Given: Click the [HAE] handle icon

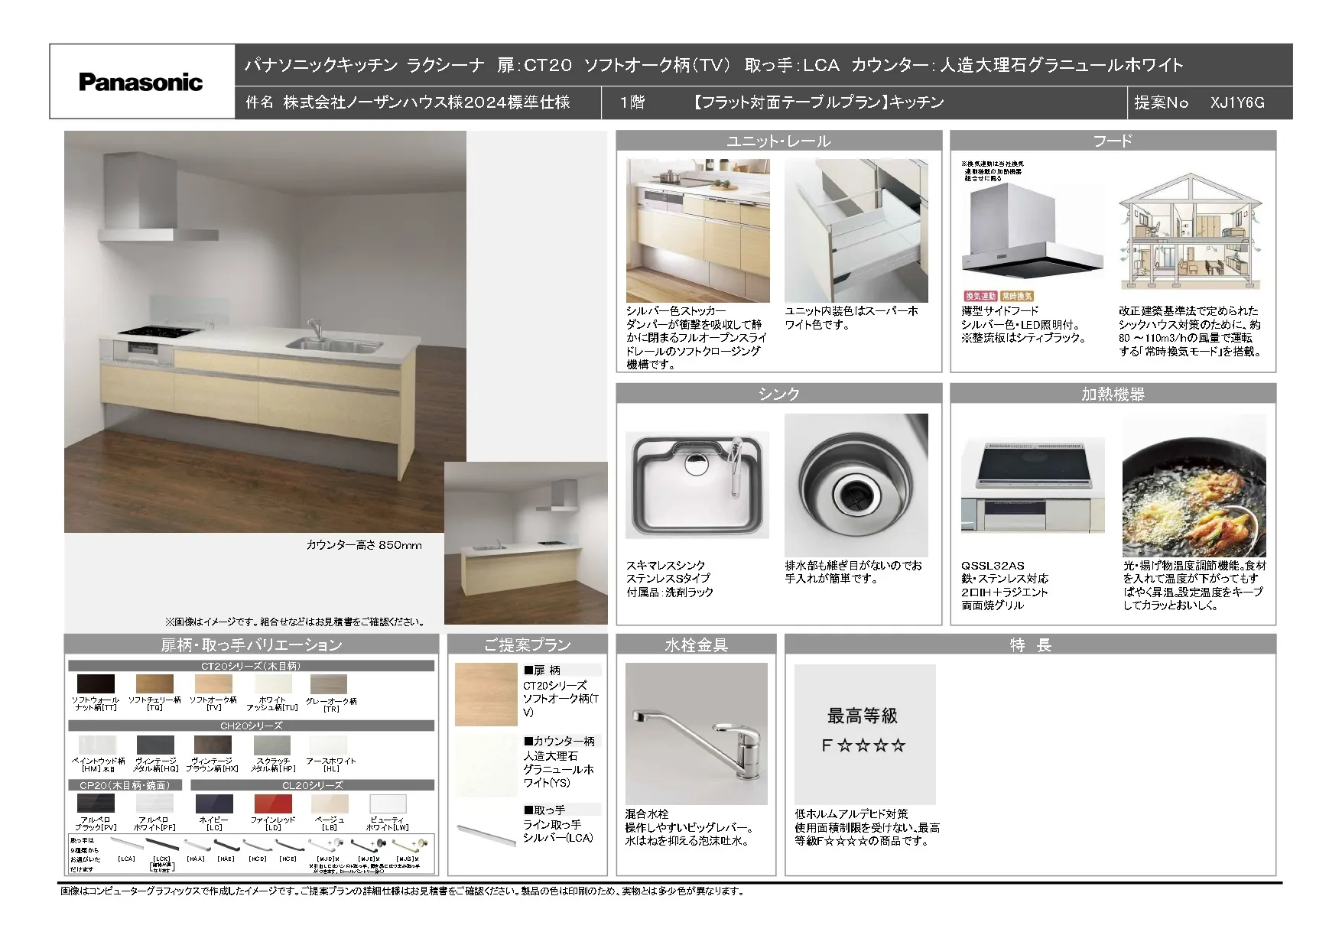Looking at the screenshot, I should pos(226,845).
